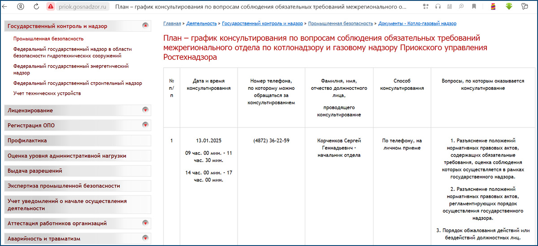This screenshot has width=538, height=246.
Task: Expand the Регистрация ОПО menu arrow
Action: coord(145,125)
